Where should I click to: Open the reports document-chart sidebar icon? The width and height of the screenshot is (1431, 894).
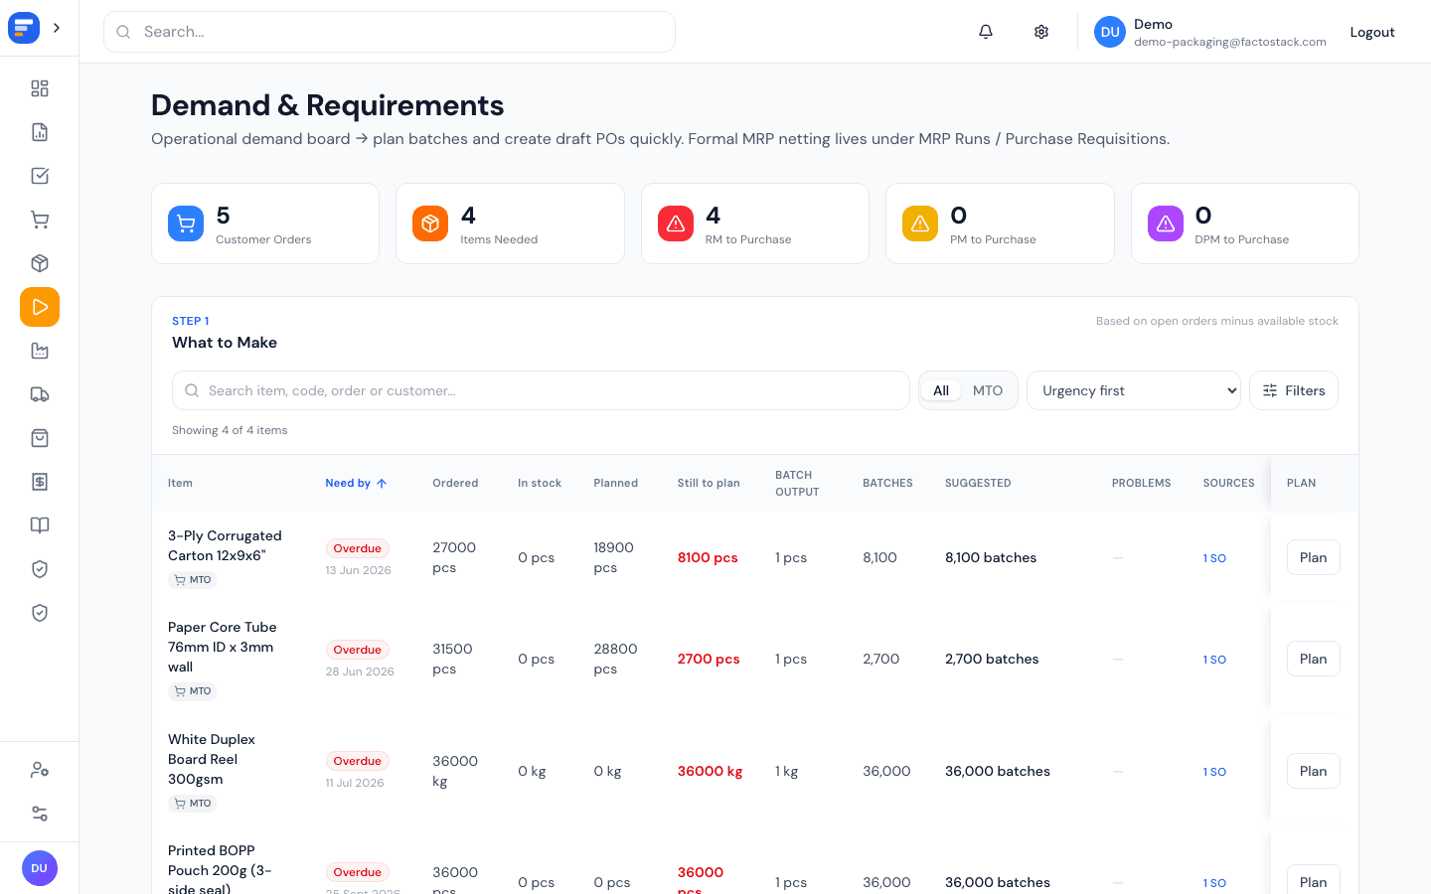[x=40, y=132]
